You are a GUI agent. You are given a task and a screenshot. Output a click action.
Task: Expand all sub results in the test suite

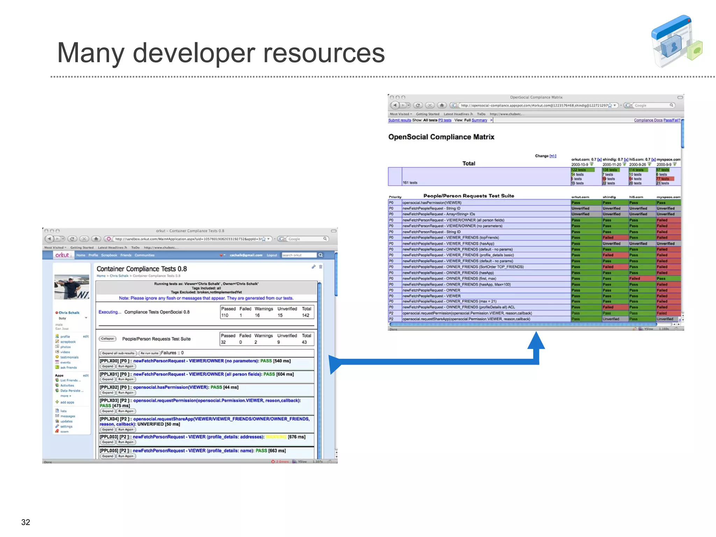point(118,353)
